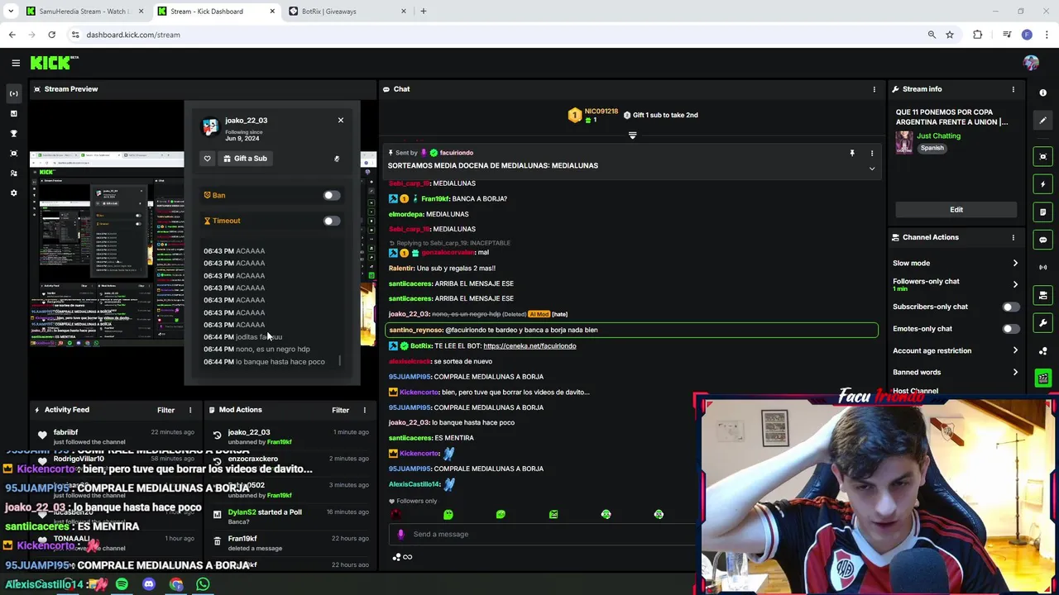Click the pencil edit icon in right toolbar
This screenshot has height=595, width=1059.
click(x=1042, y=121)
